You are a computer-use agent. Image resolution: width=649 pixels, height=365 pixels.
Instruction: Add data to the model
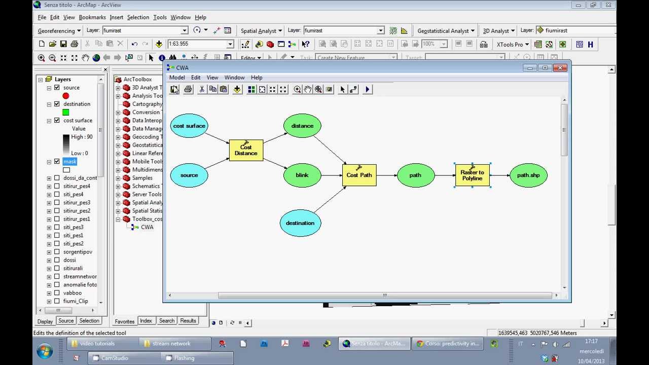[x=237, y=90]
